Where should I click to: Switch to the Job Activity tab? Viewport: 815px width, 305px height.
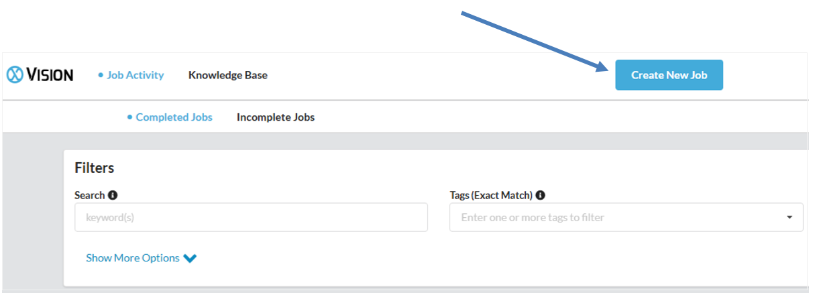point(135,75)
